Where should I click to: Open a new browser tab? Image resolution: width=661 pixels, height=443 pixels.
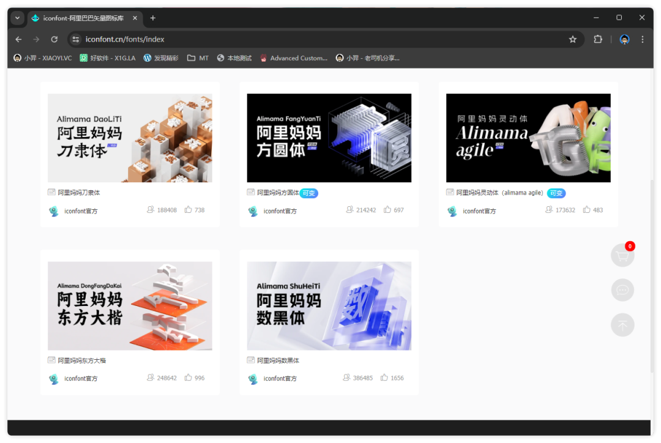point(153,18)
